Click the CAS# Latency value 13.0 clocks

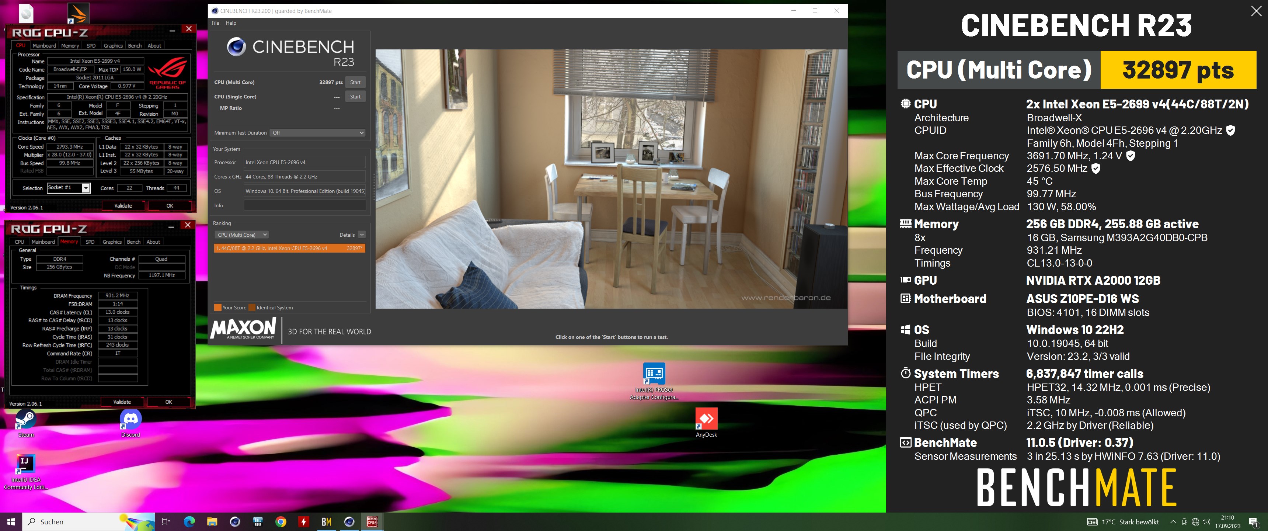(117, 312)
